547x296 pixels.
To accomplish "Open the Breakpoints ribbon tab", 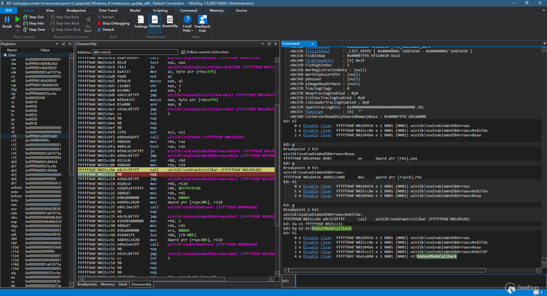I will [76, 11].
